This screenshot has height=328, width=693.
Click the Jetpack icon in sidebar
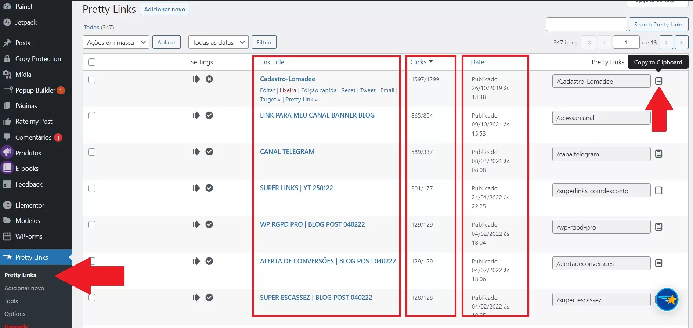7,22
